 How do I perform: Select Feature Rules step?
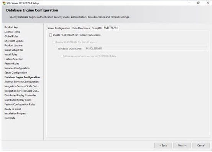pos(12,63)
